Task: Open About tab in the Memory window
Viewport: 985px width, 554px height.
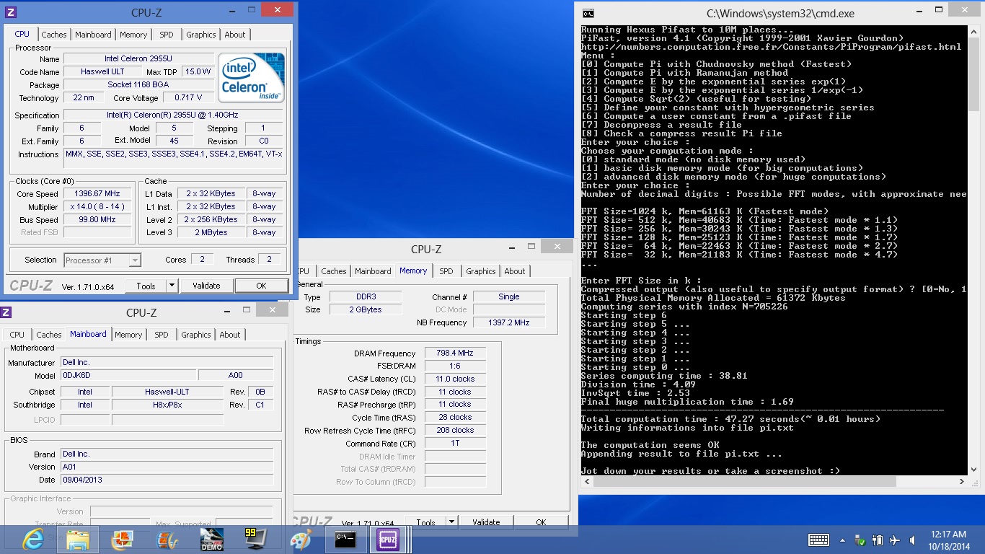Action: pyautogui.click(x=515, y=271)
